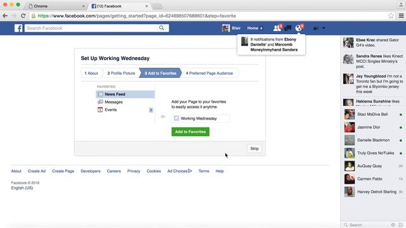Screen dimensions: 406x228
Task: Open the Chrome hamburger menu
Action: (x=401, y=16)
